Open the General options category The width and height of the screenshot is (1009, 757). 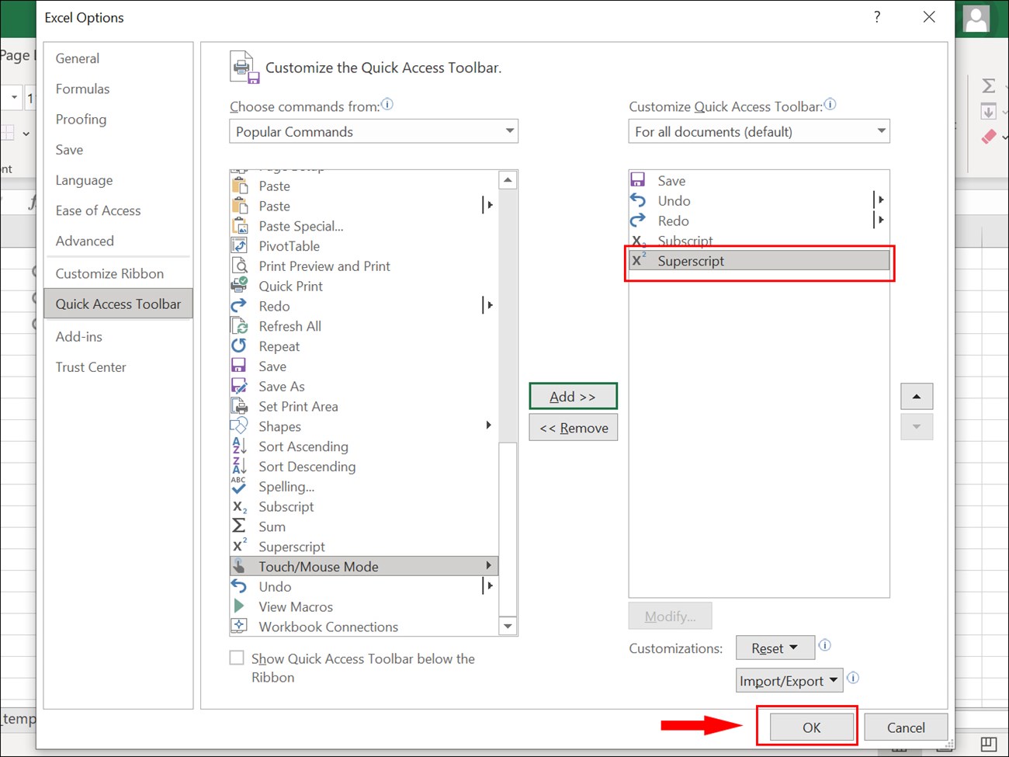coord(118,58)
